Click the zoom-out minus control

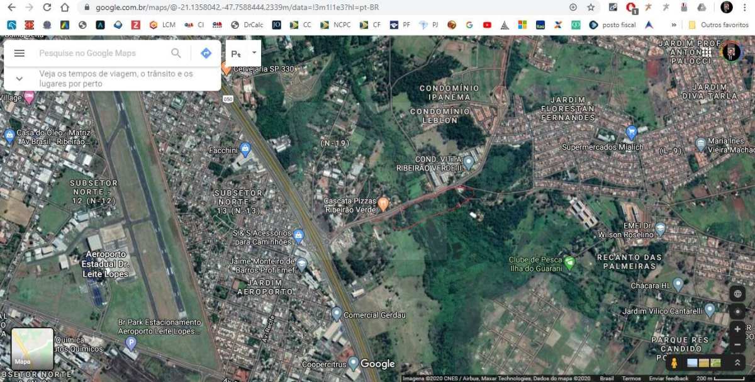[737, 344]
